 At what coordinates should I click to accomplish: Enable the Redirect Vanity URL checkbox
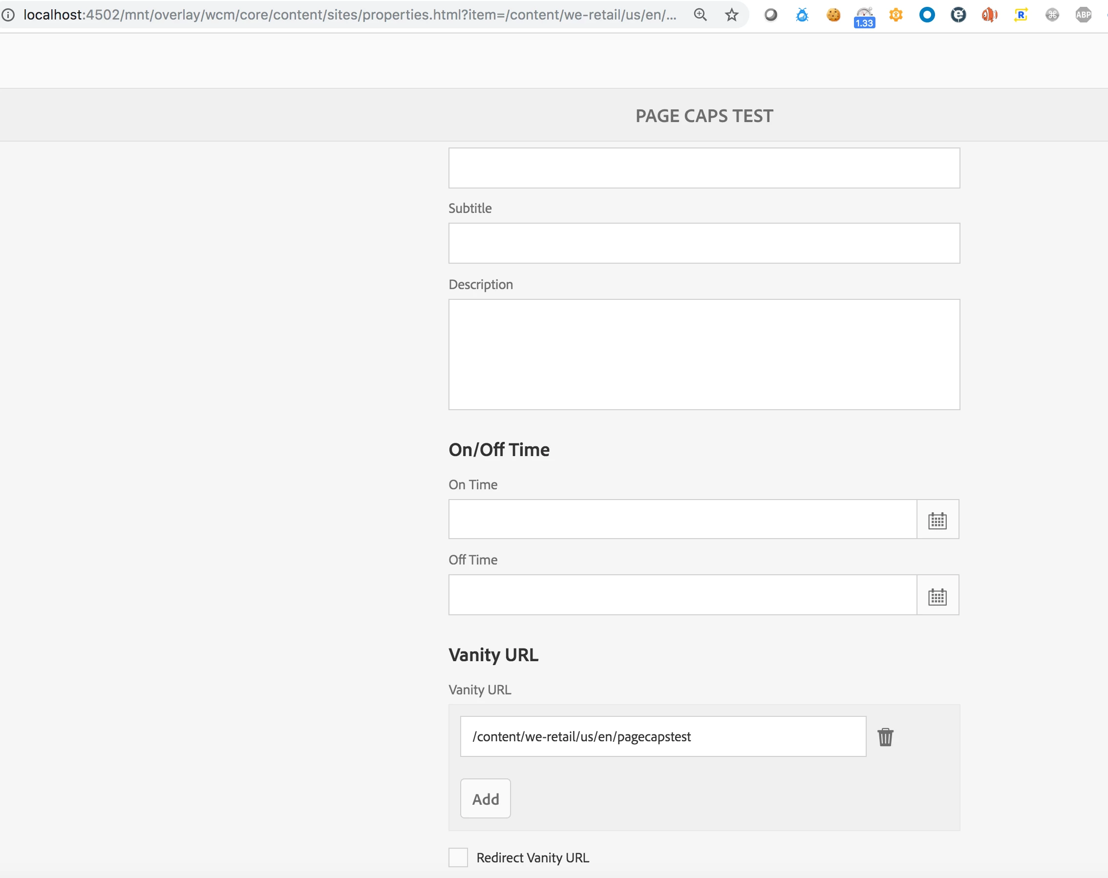tap(458, 857)
